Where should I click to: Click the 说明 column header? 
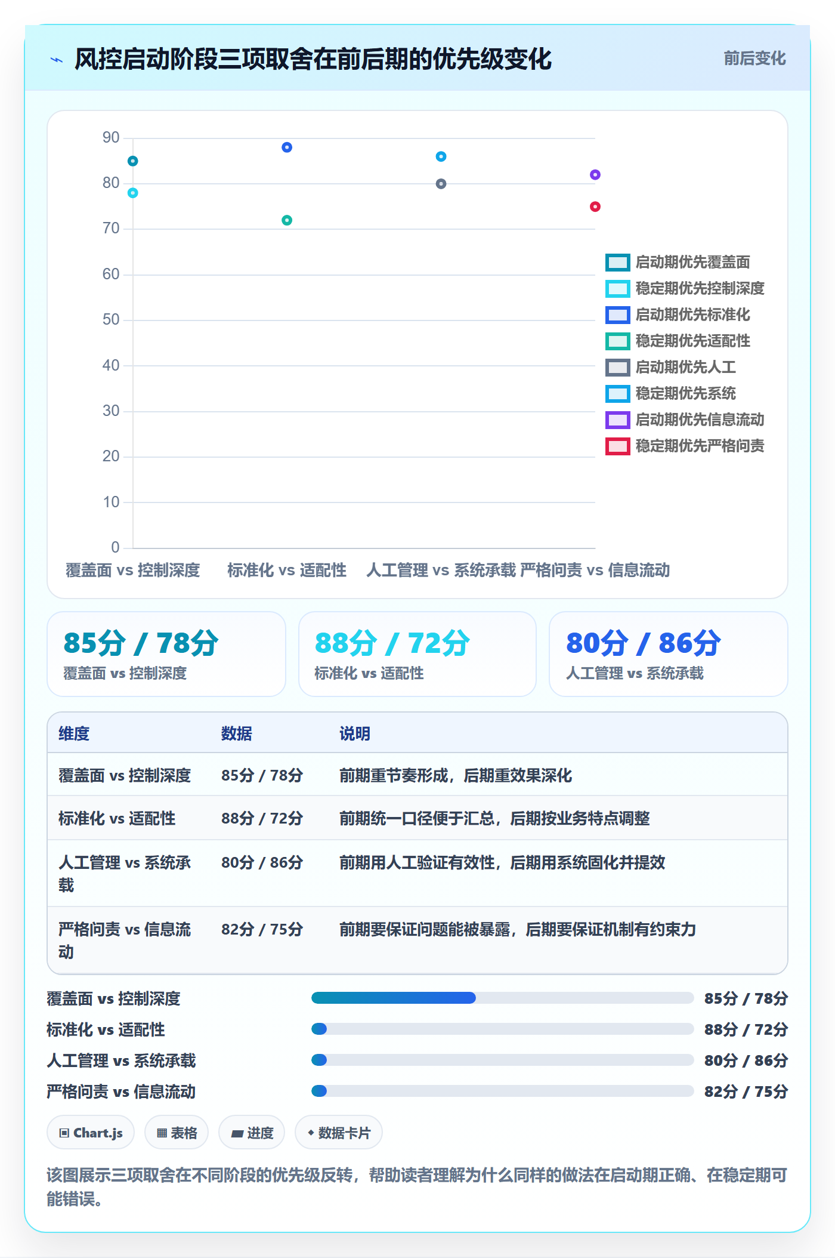point(355,733)
